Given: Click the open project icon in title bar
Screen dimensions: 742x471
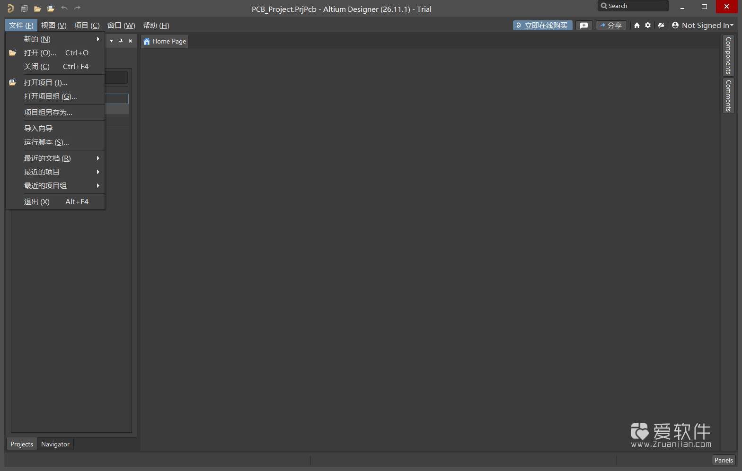Looking at the screenshot, I should click(51, 9).
